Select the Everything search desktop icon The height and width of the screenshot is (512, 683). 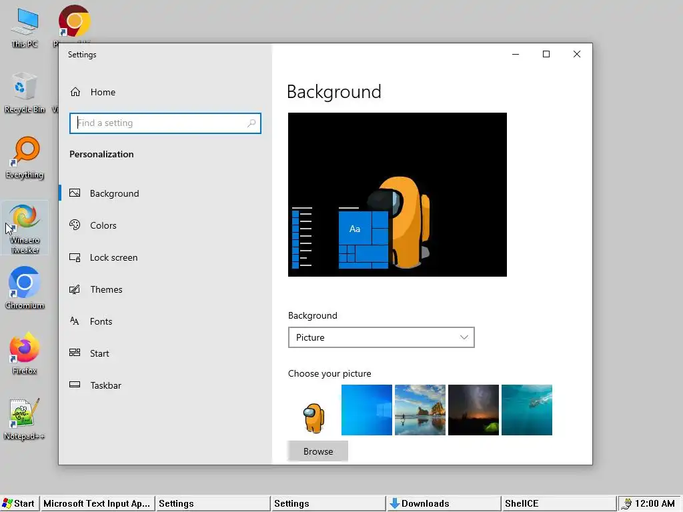(x=25, y=158)
